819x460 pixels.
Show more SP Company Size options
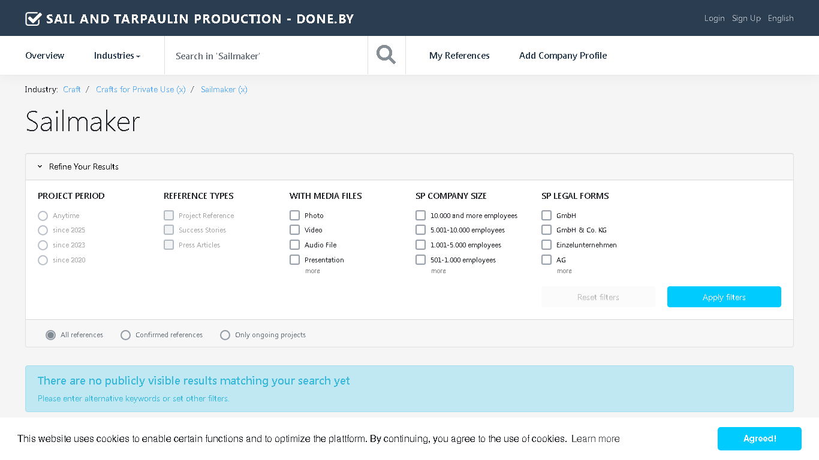(x=438, y=271)
